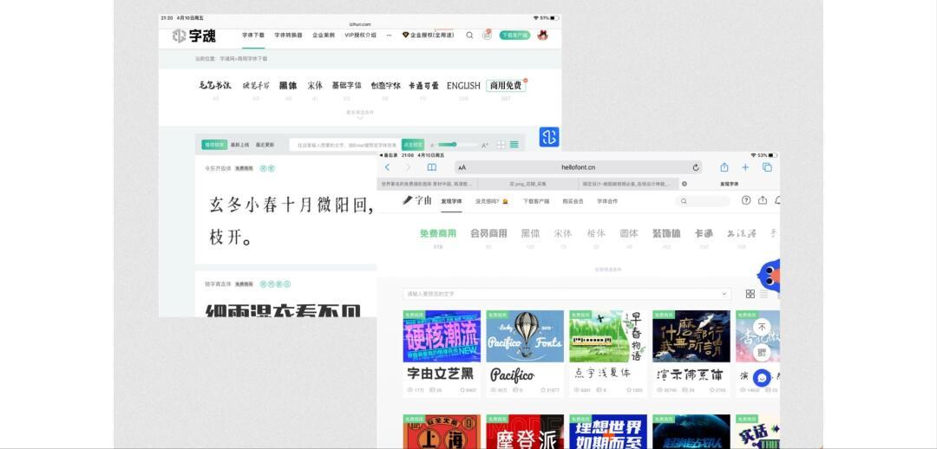937x449 pixels.
Task: Click the 字由 search box with magnifier
Action: 703,201
